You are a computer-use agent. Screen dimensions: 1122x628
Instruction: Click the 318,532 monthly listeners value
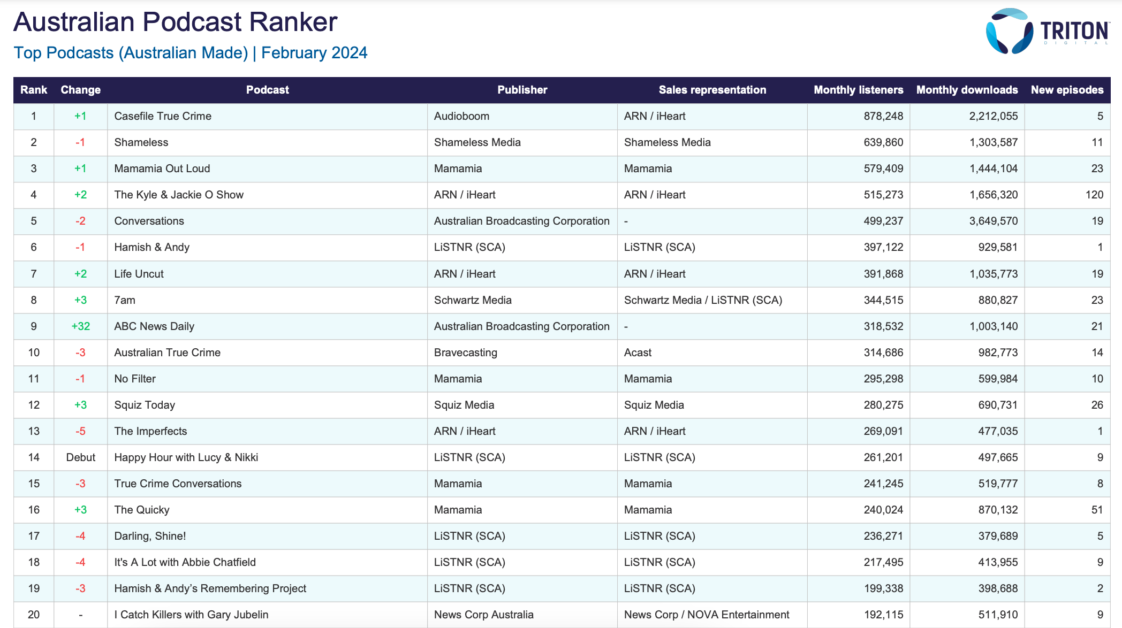pyautogui.click(x=883, y=326)
